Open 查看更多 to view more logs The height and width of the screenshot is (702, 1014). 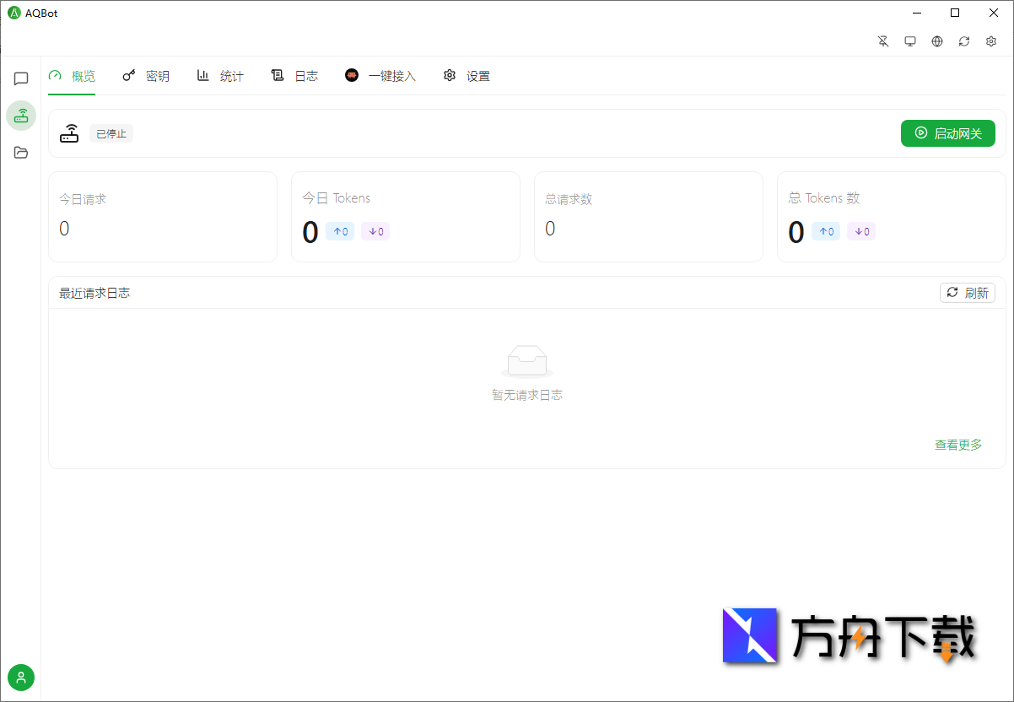958,445
